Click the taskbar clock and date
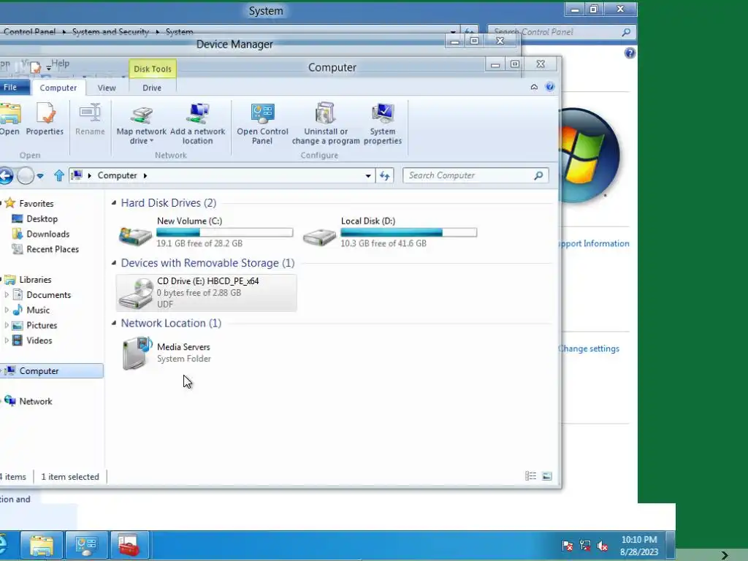The image size is (748, 561). pyautogui.click(x=639, y=546)
